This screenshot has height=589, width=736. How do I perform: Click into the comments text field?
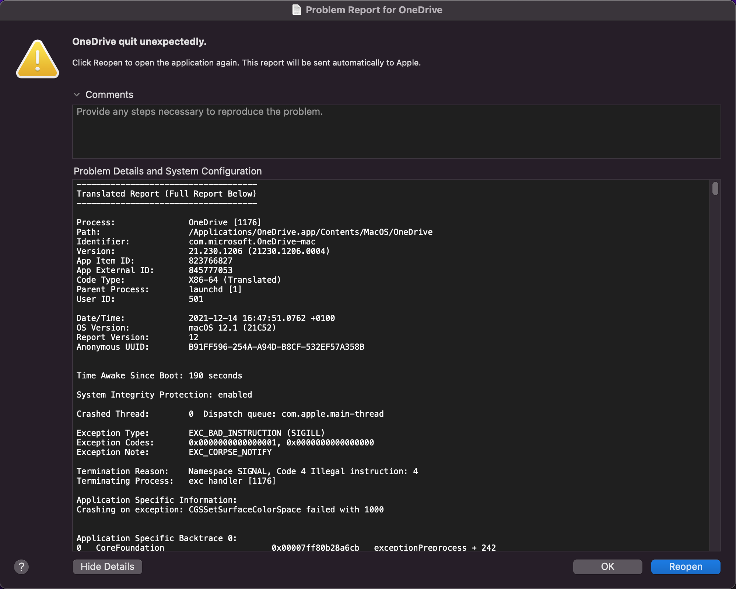point(396,132)
